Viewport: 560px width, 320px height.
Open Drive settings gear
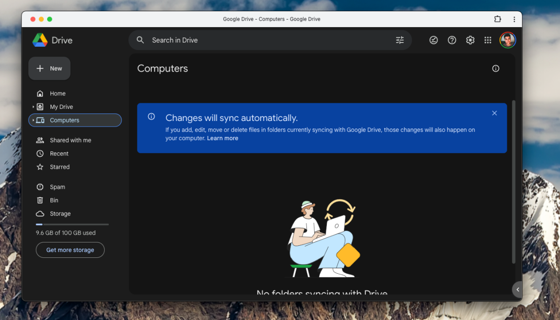point(470,40)
